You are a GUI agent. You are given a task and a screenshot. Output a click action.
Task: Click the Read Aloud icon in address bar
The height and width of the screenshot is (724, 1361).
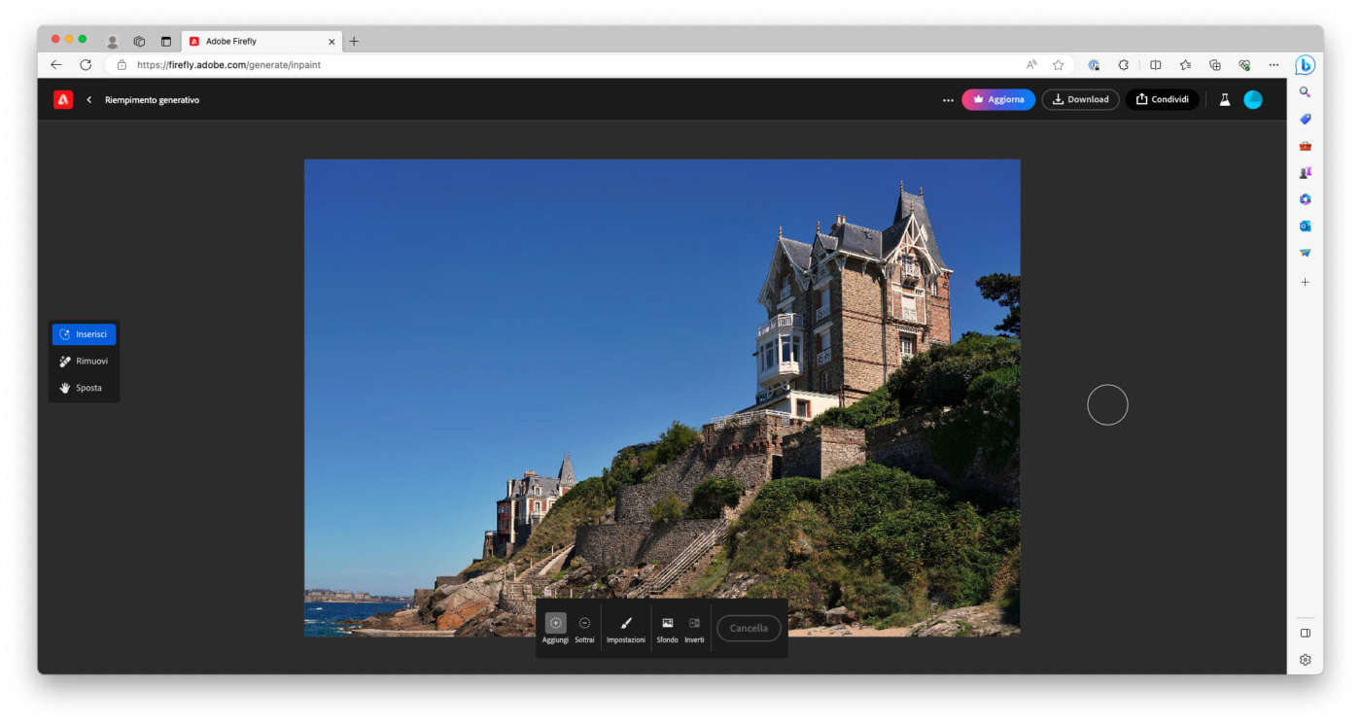[1031, 65]
